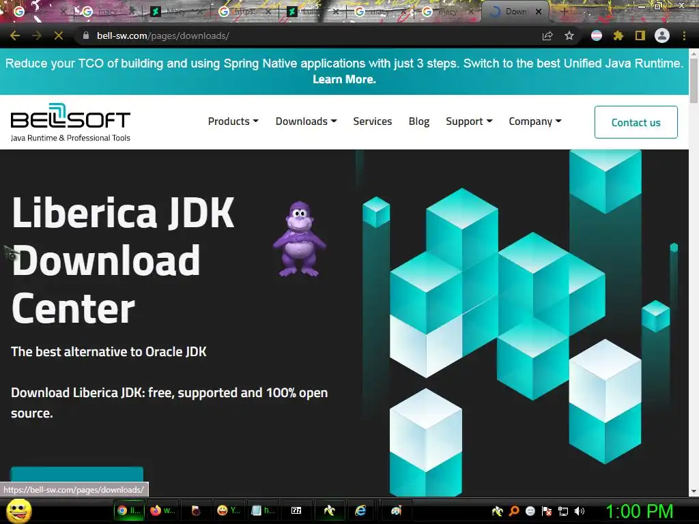
Task: Click the Learn More banner link
Action: tap(344, 79)
